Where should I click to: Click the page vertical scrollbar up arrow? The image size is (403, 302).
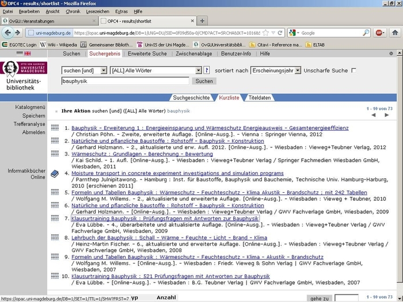[x=400, y=53]
